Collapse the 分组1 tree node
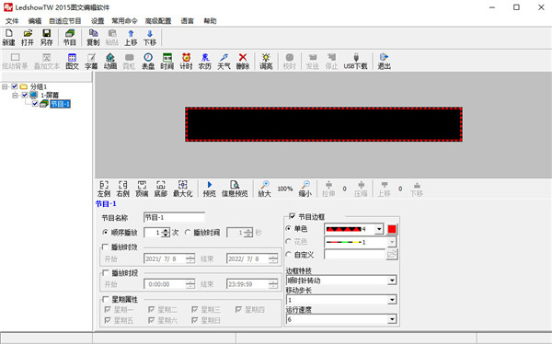 5,86
